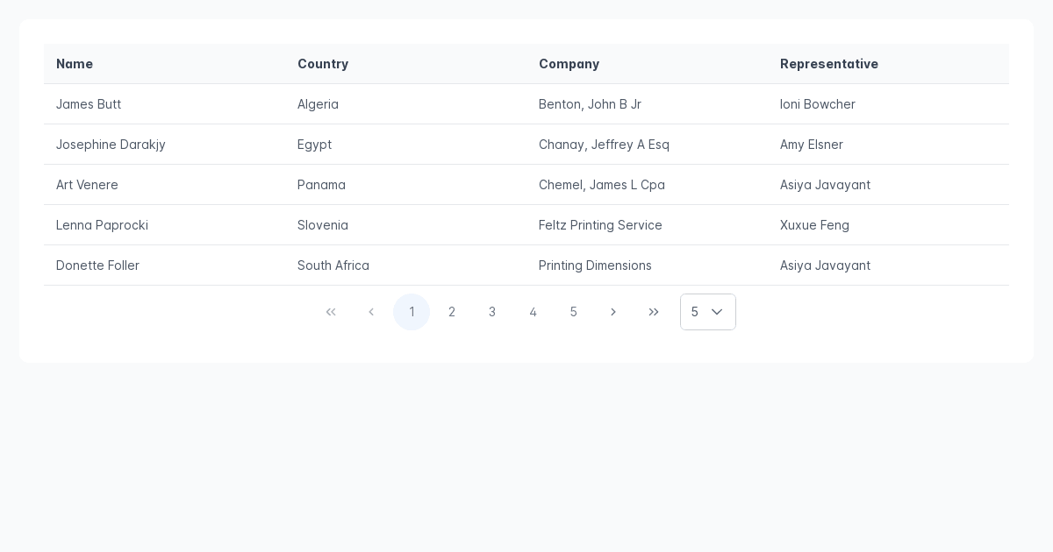Open page 4 of the table
Image resolution: width=1053 pixels, height=552 pixels.
(x=533, y=312)
